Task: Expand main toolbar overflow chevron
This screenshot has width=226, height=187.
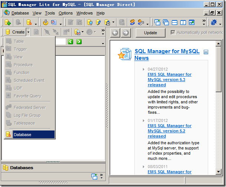Action: [x=204, y=22]
